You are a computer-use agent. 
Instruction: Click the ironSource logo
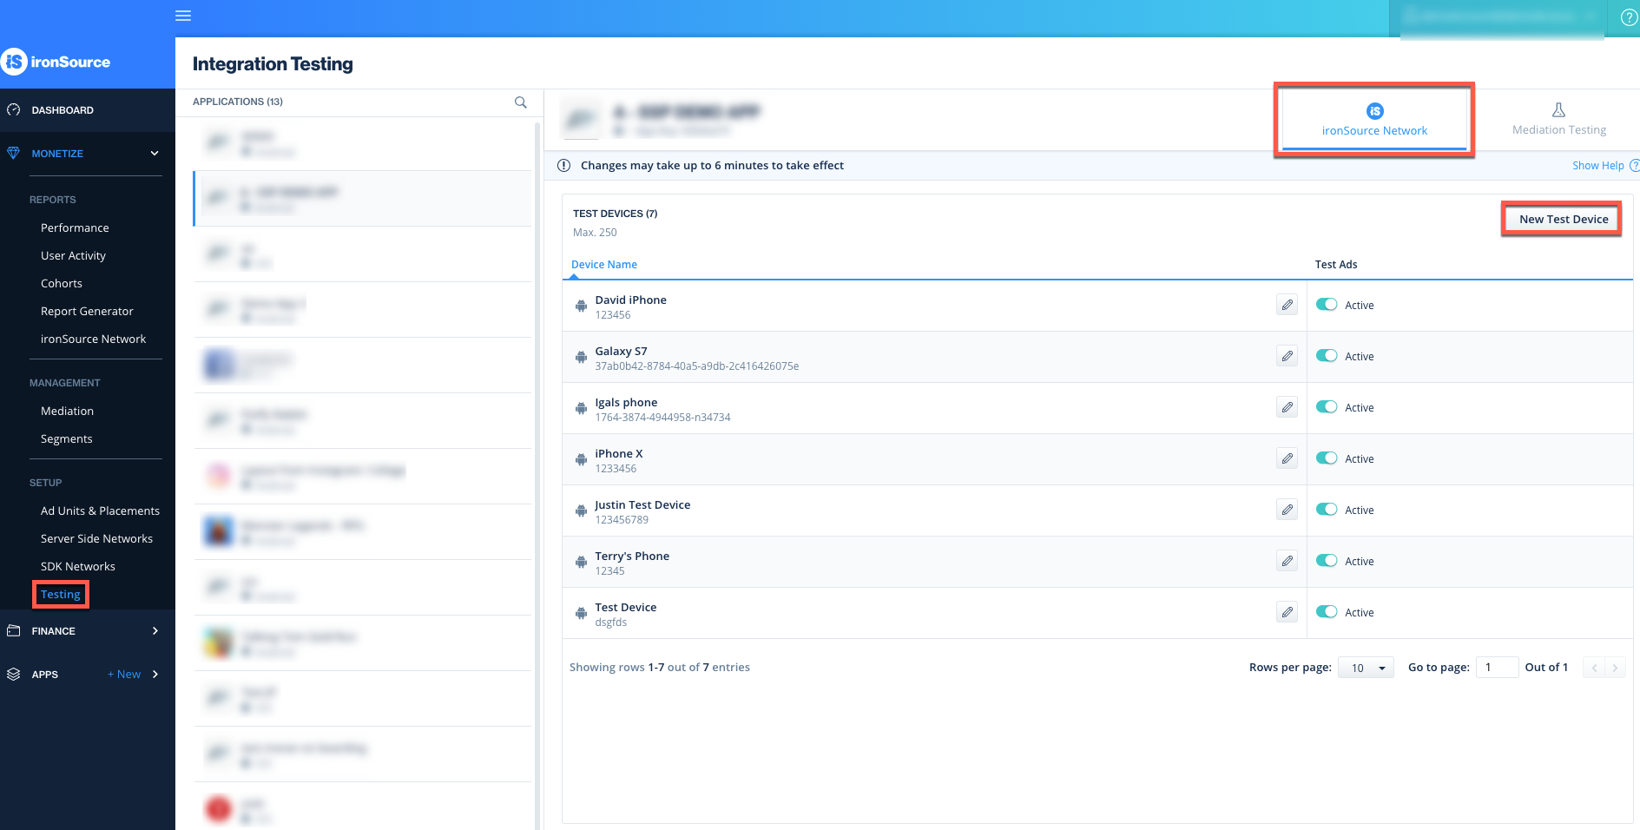click(x=57, y=62)
